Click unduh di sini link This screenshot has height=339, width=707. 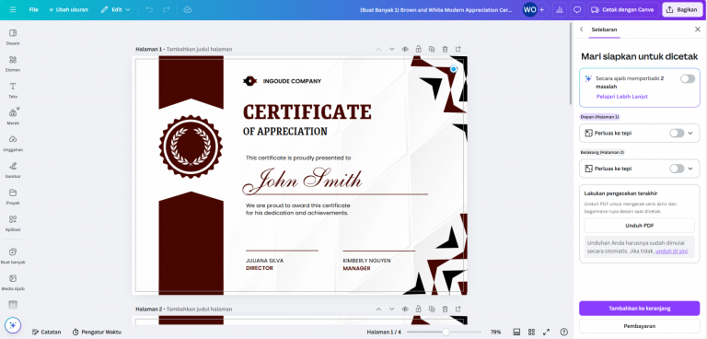[x=671, y=251]
